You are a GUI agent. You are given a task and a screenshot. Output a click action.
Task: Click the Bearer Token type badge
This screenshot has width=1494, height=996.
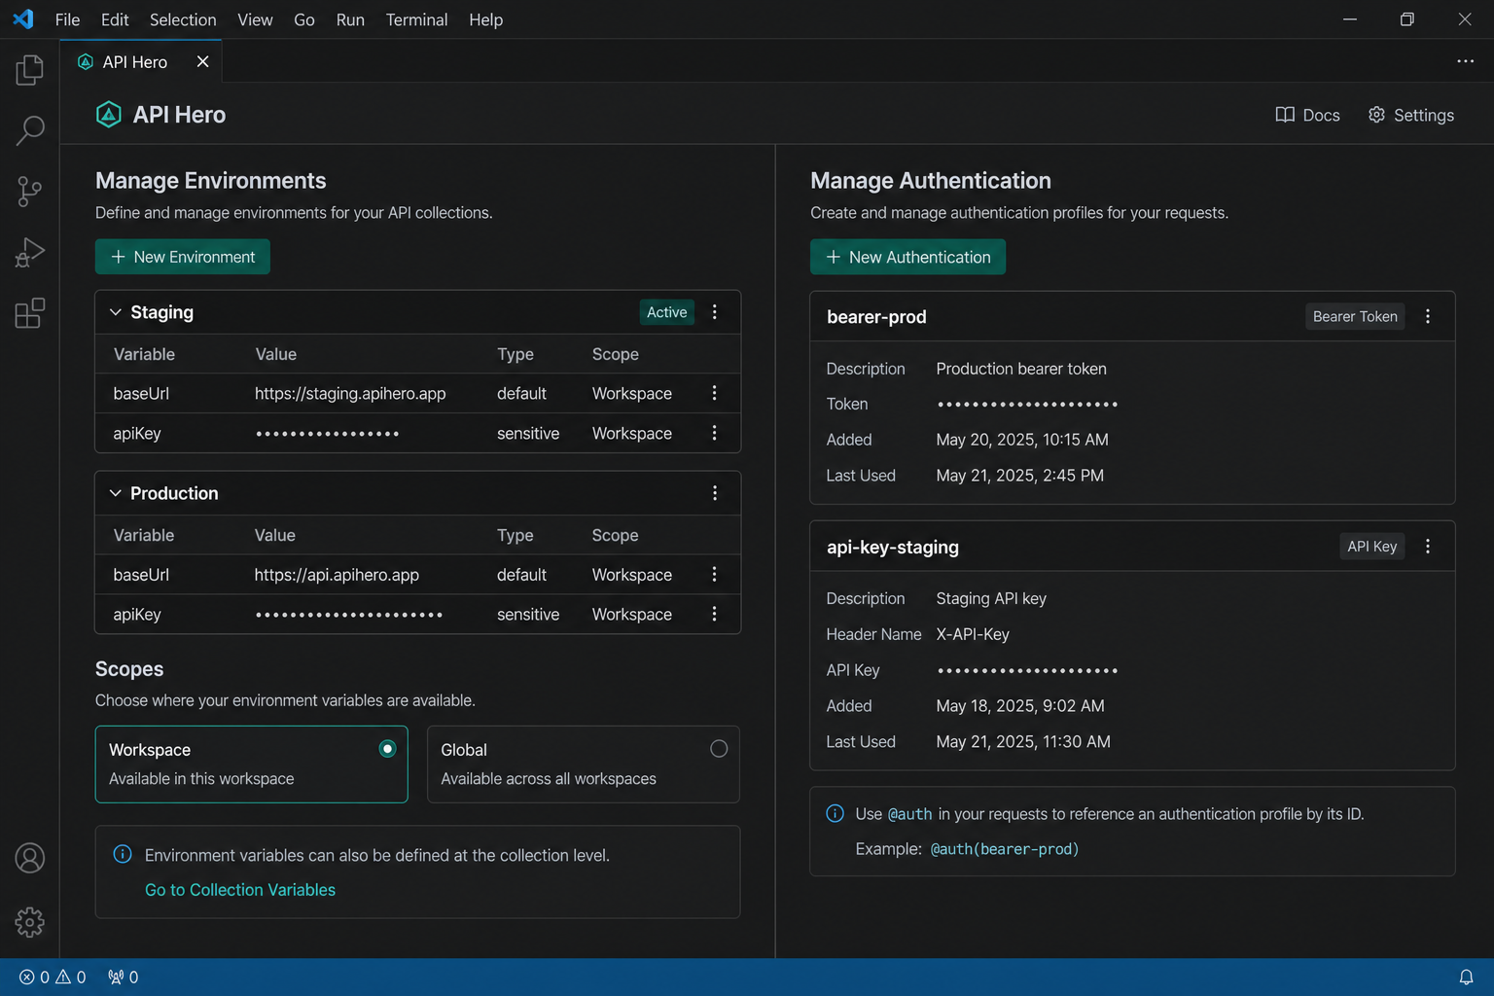point(1355,316)
